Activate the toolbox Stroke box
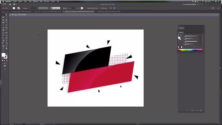Image resolution: width=222 pixels, height=125 pixels. pos(6,57)
